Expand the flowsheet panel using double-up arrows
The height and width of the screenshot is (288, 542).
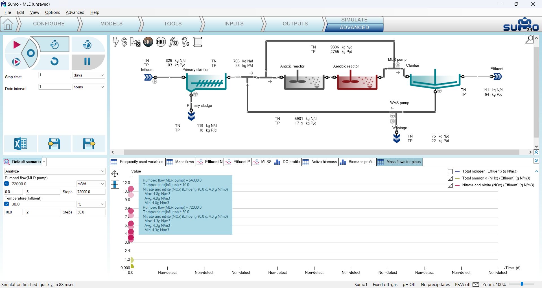(x=536, y=152)
